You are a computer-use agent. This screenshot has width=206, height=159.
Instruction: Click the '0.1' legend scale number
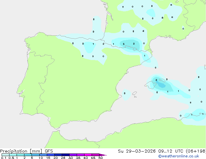[x=4, y=158]
